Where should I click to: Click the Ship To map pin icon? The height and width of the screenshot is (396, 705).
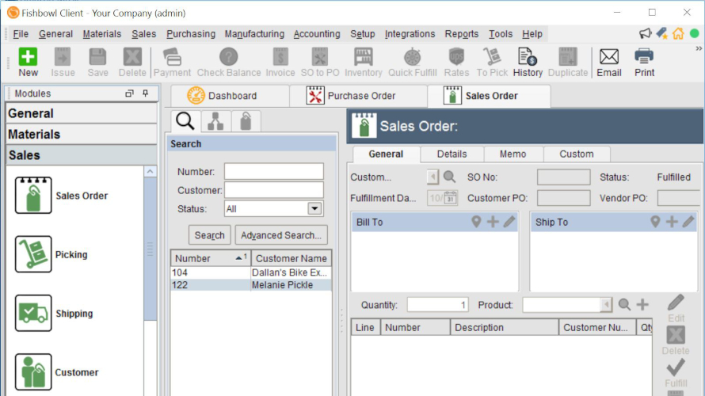655,222
